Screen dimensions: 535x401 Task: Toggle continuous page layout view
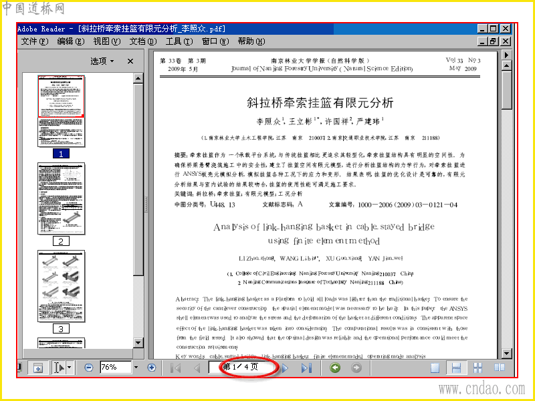[456, 368]
